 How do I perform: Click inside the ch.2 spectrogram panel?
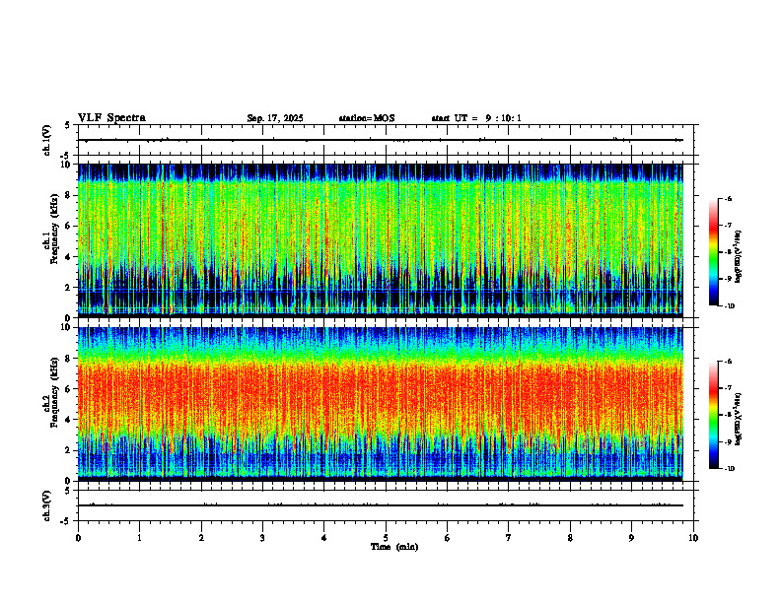point(381,404)
